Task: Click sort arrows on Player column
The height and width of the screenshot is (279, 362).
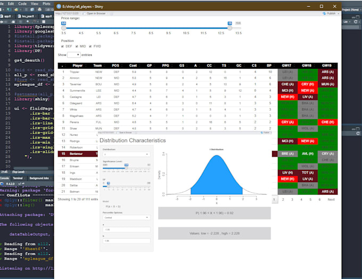Action: (86, 65)
